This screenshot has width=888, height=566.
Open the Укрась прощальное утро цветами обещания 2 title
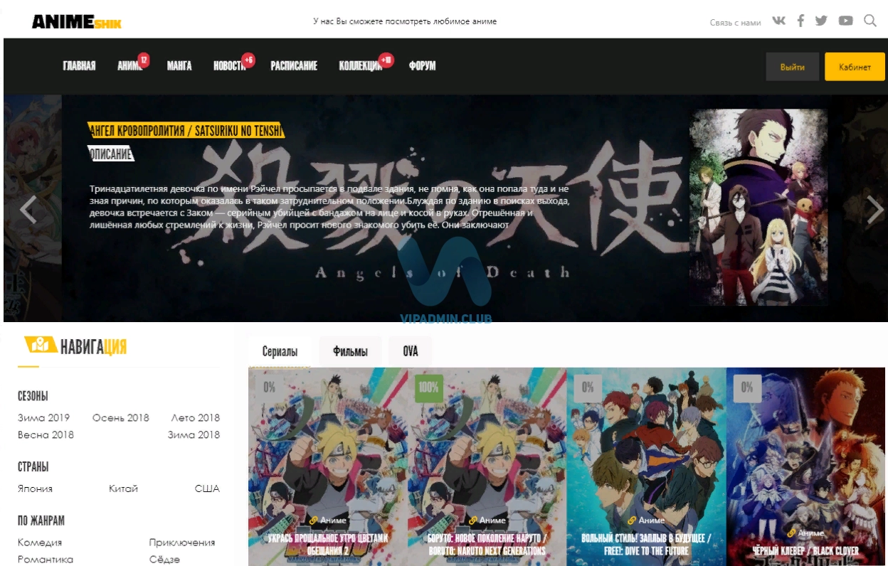(x=328, y=544)
